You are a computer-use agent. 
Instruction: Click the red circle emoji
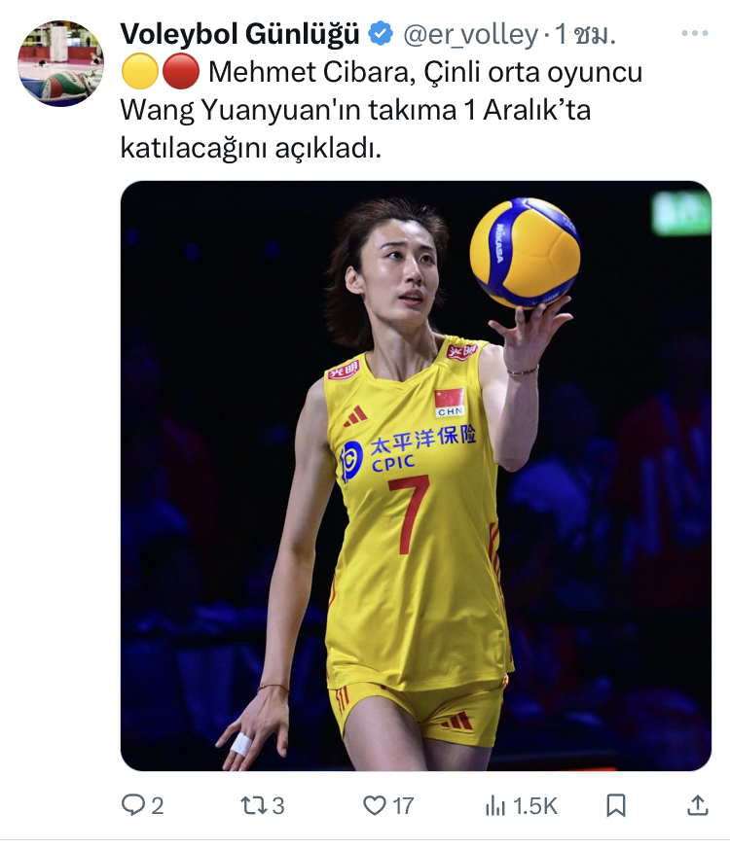tap(181, 71)
